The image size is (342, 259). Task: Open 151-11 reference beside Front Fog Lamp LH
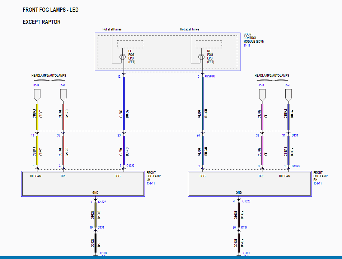pos(151,183)
